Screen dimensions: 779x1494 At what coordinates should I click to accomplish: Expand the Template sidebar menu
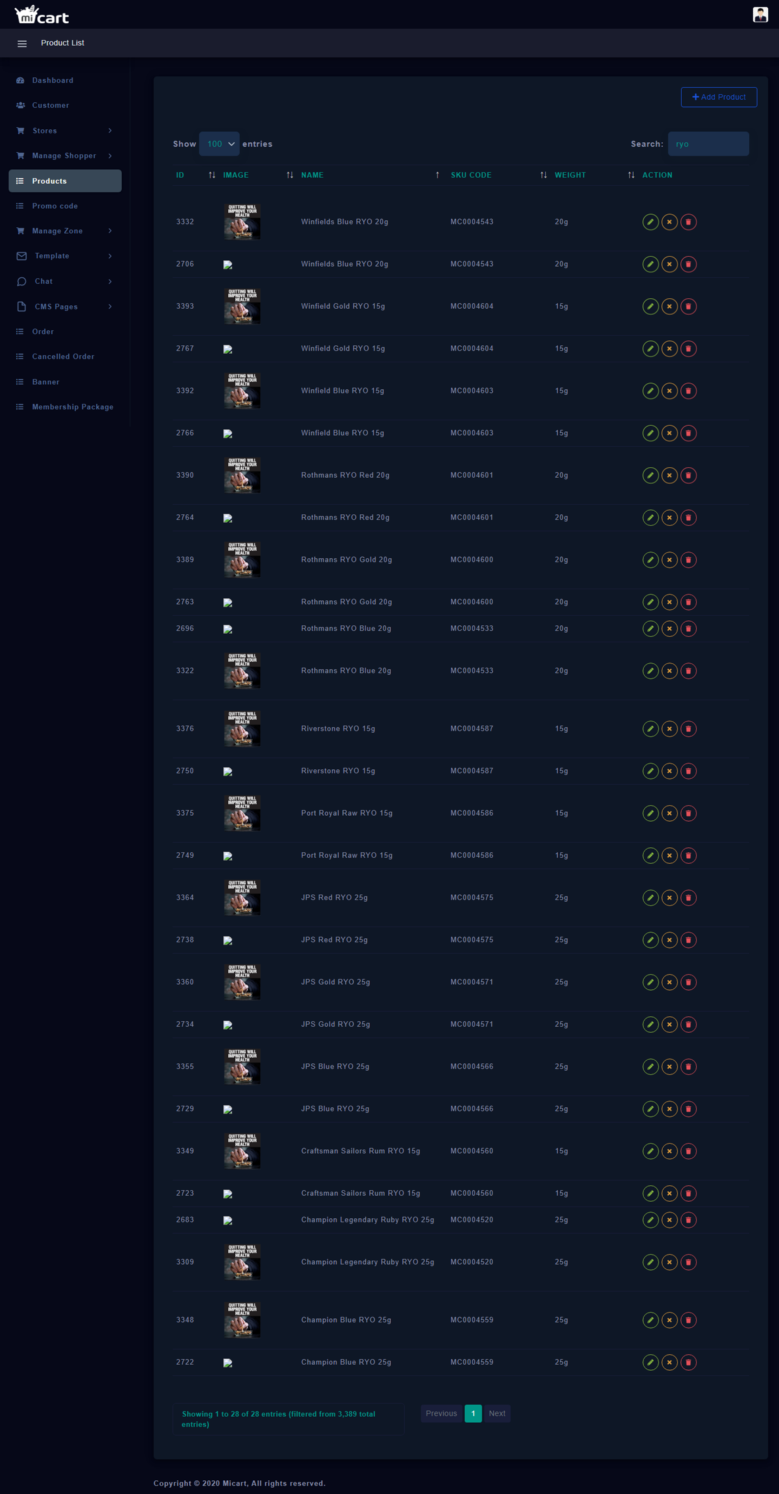(x=65, y=256)
